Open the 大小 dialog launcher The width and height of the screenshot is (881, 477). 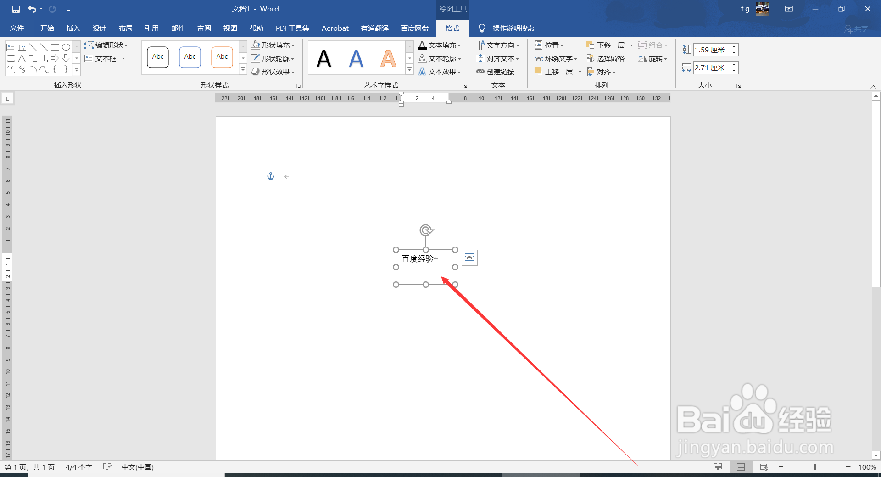739,86
